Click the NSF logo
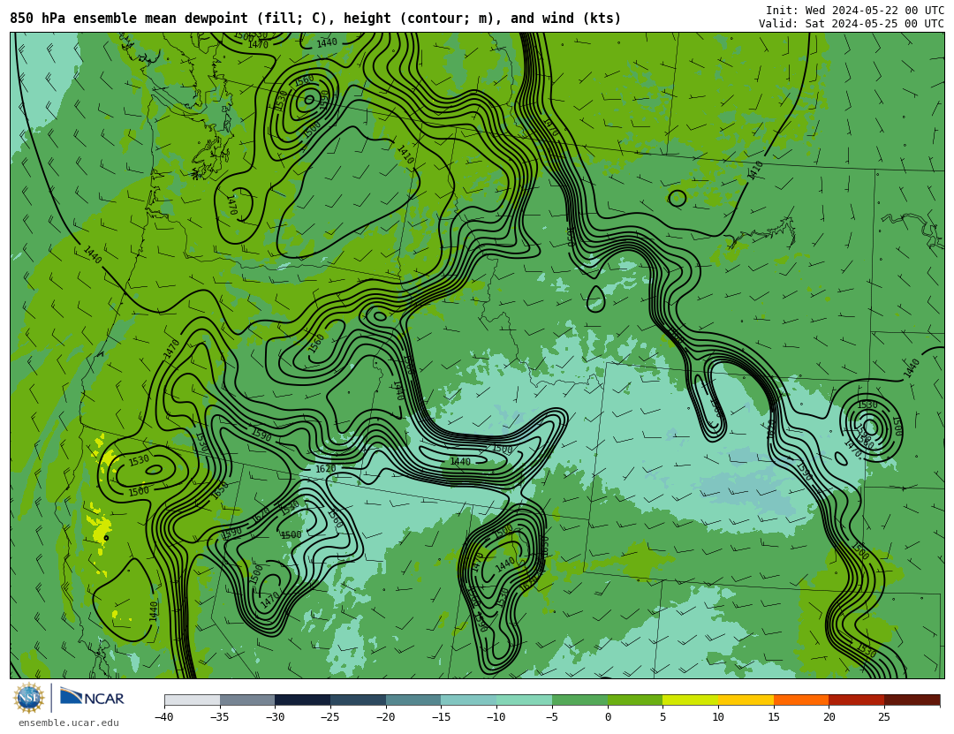This screenshot has height=734, width=954. [29, 698]
